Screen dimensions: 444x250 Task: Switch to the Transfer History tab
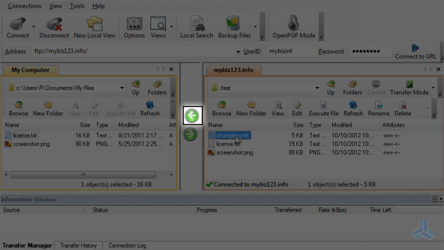(x=78, y=245)
